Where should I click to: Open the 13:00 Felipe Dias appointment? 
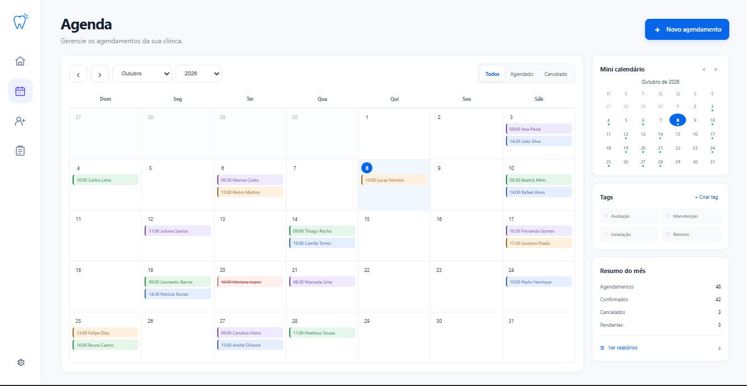tap(105, 333)
